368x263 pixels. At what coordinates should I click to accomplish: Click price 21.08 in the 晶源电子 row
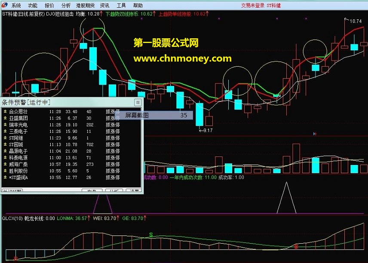coord(71,151)
